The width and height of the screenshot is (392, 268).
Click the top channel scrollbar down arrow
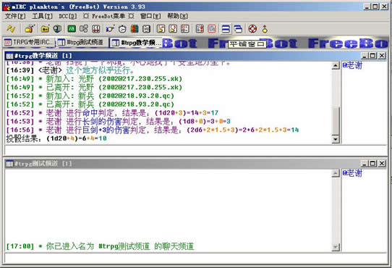tap(336, 139)
